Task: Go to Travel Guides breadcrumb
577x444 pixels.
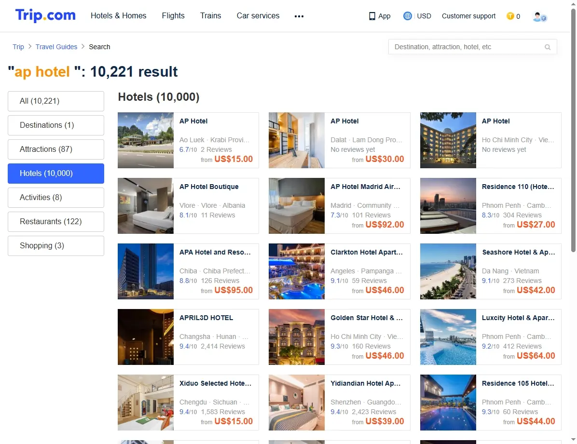Action: (x=56, y=47)
